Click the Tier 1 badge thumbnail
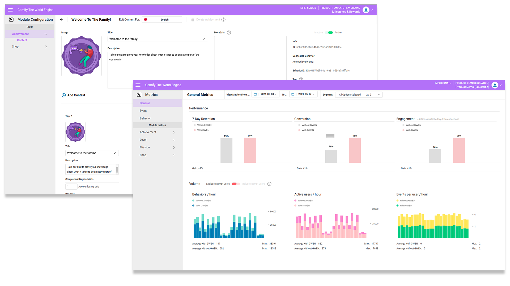 (x=75, y=132)
